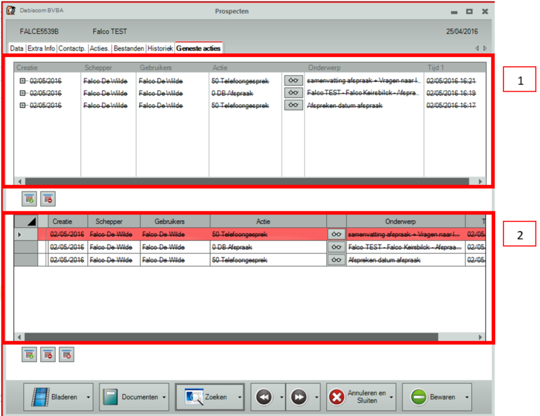Click right arrow of upper list scrollbar
This screenshot has width=540, height=416.
480,182
